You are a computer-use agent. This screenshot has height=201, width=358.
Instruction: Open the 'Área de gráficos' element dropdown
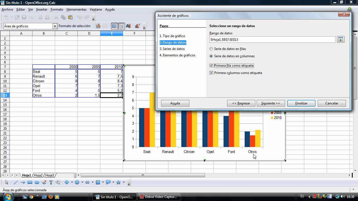55,26
